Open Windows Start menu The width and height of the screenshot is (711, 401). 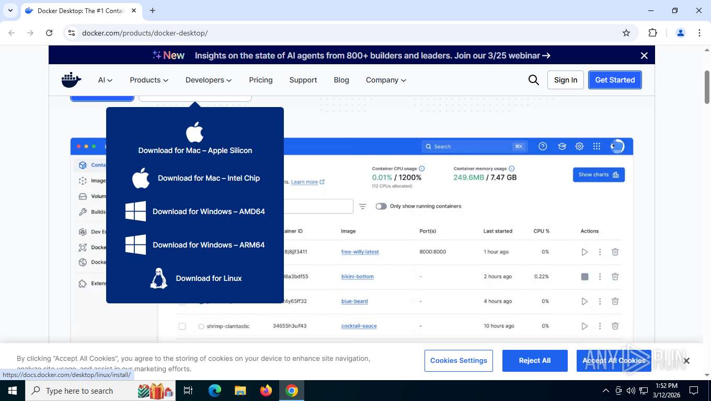coord(13,391)
